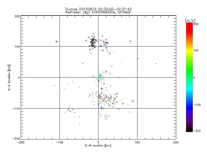The height and width of the screenshot is (155, 207).
Task: Click the x-axis tick label '-200'
Action: coord(21,143)
